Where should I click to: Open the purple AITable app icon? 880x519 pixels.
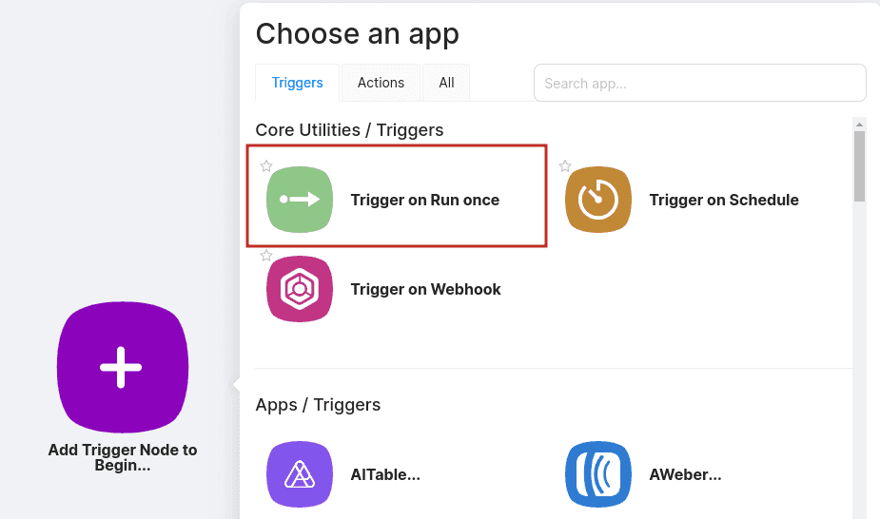click(x=300, y=474)
